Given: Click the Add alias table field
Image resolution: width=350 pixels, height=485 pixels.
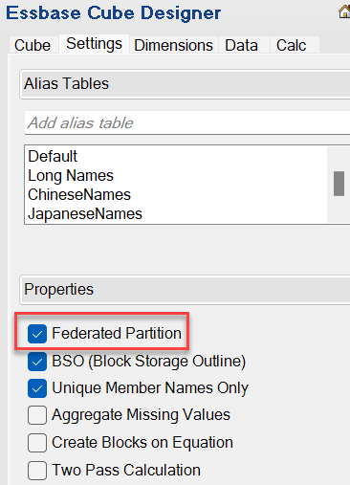Looking at the screenshot, I should pyautogui.click(x=187, y=122).
